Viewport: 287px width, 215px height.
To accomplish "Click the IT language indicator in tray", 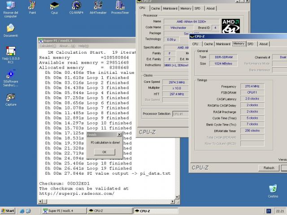I will pos(269,211).
